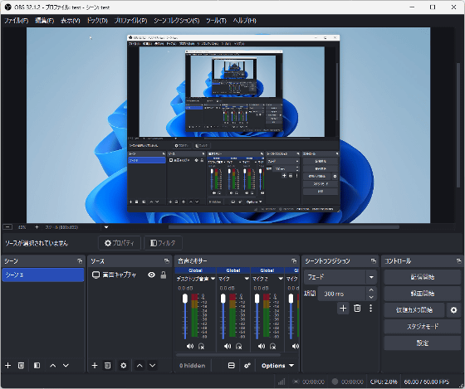Adjust デスクトップ音声 volume fader

[185, 299]
